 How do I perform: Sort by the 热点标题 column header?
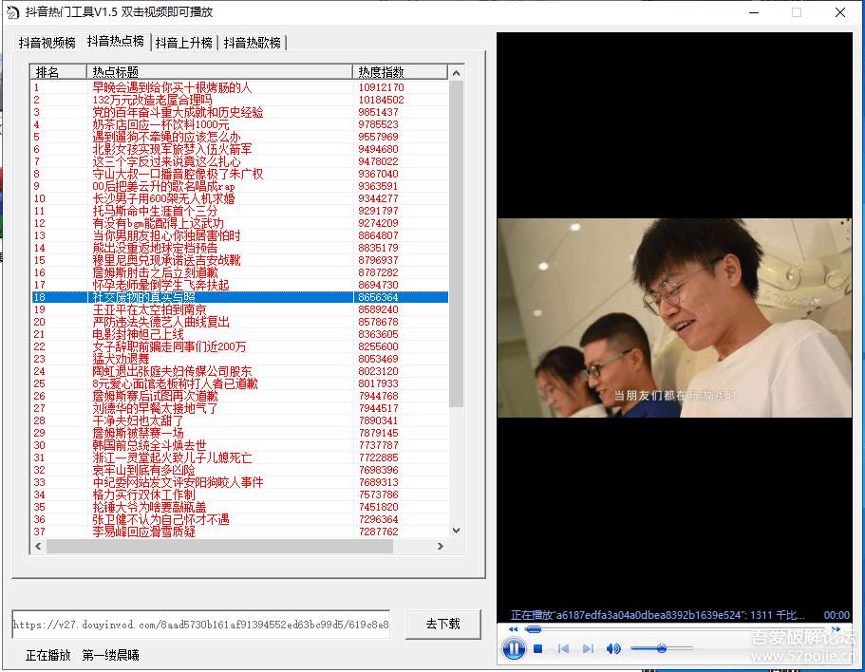[219, 72]
